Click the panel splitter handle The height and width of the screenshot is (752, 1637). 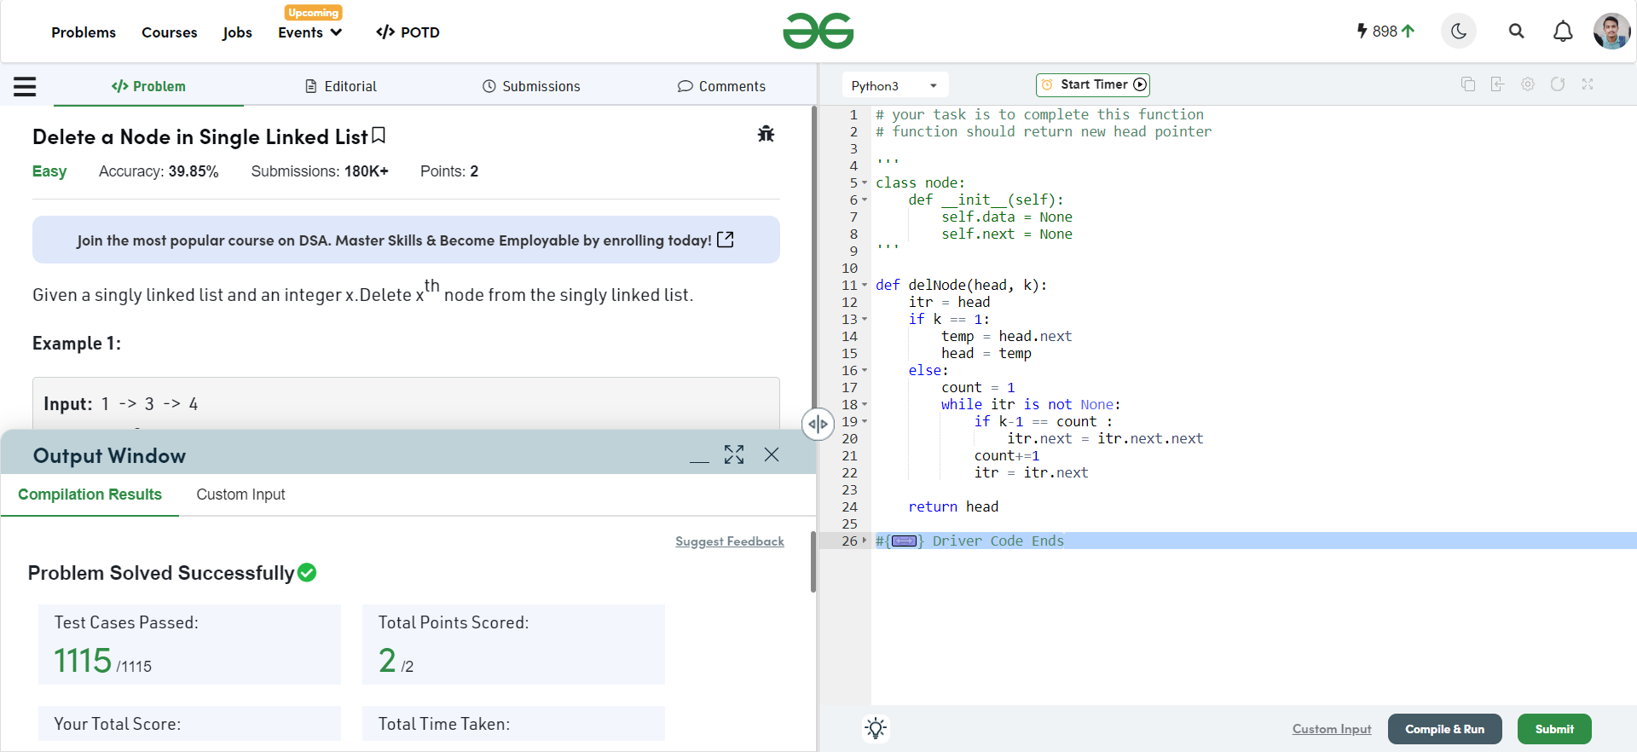[818, 424]
